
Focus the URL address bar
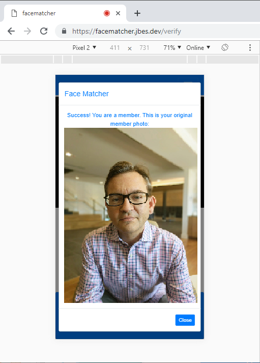coord(157,31)
